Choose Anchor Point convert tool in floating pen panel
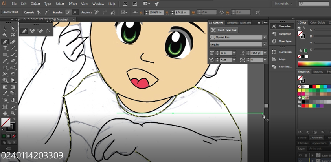This screenshot has width=331, height=162. click(x=48, y=31)
